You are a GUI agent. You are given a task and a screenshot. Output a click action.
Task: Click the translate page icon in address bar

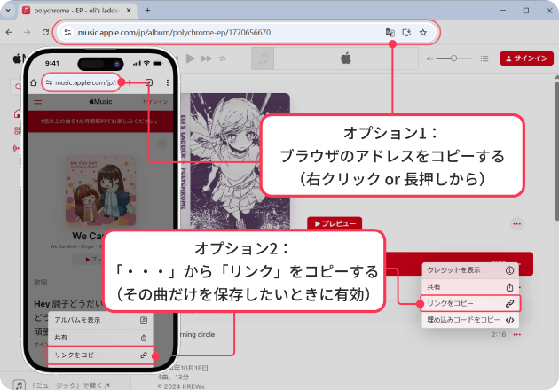[390, 32]
